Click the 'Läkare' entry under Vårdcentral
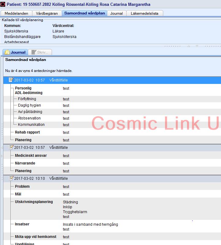 pyautogui.click(x=58, y=31)
